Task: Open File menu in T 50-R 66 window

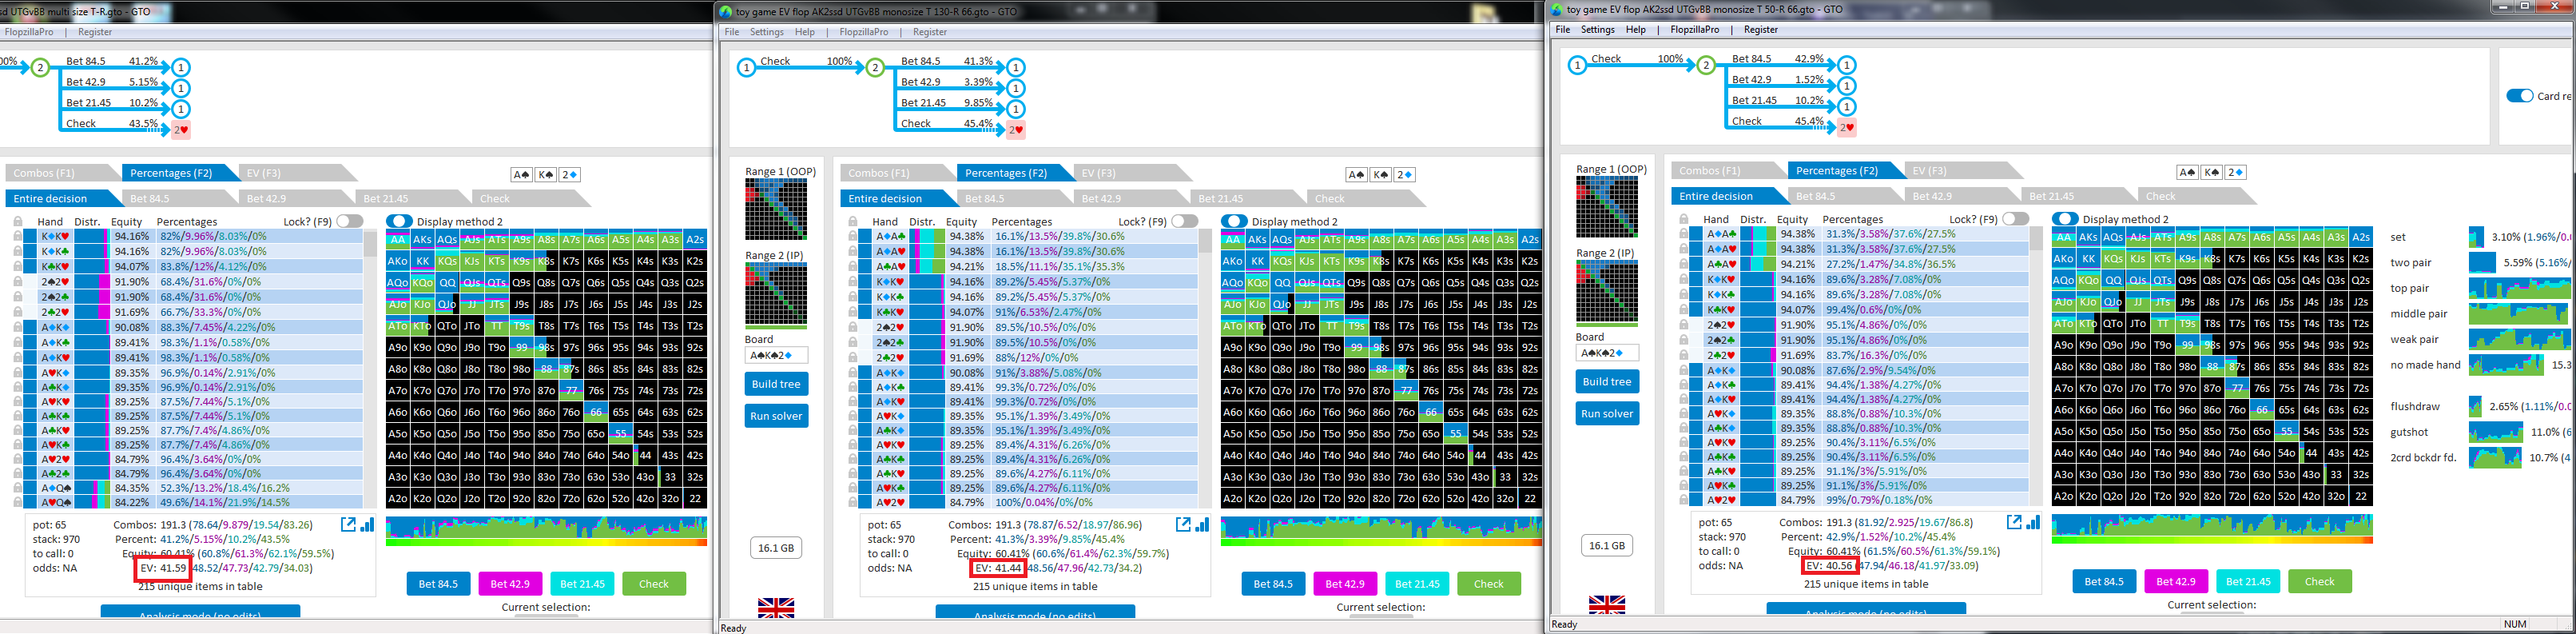Action: click(x=1563, y=30)
